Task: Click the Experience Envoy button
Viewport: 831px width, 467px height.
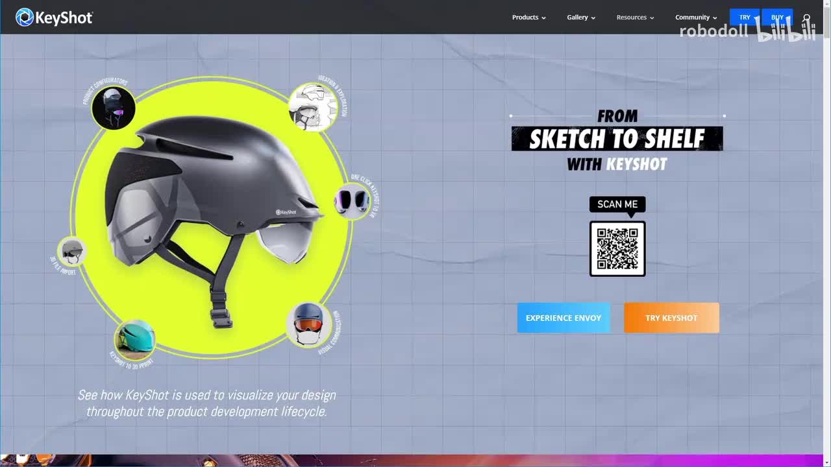Action: click(x=564, y=318)
